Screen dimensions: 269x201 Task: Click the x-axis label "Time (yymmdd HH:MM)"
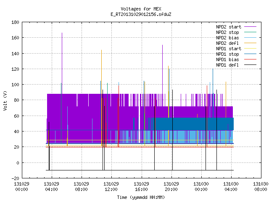141,197
